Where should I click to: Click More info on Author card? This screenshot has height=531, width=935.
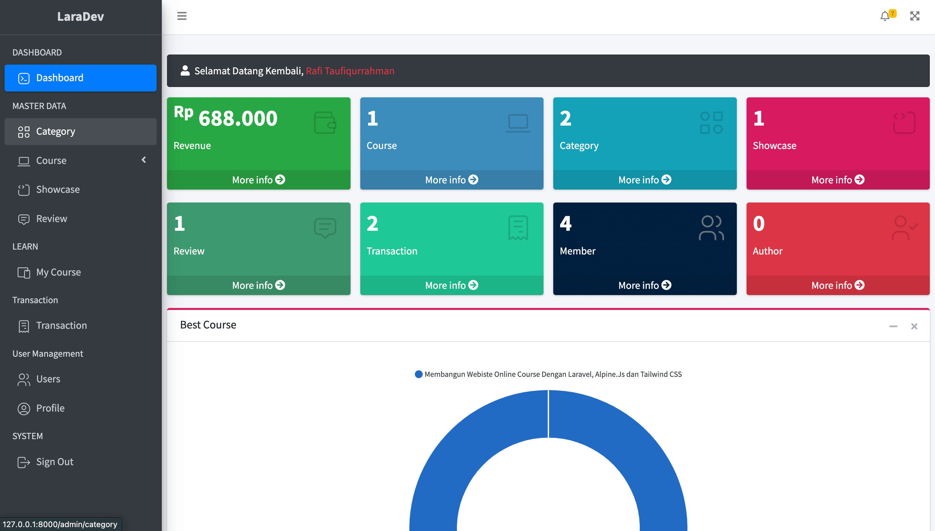838,285
